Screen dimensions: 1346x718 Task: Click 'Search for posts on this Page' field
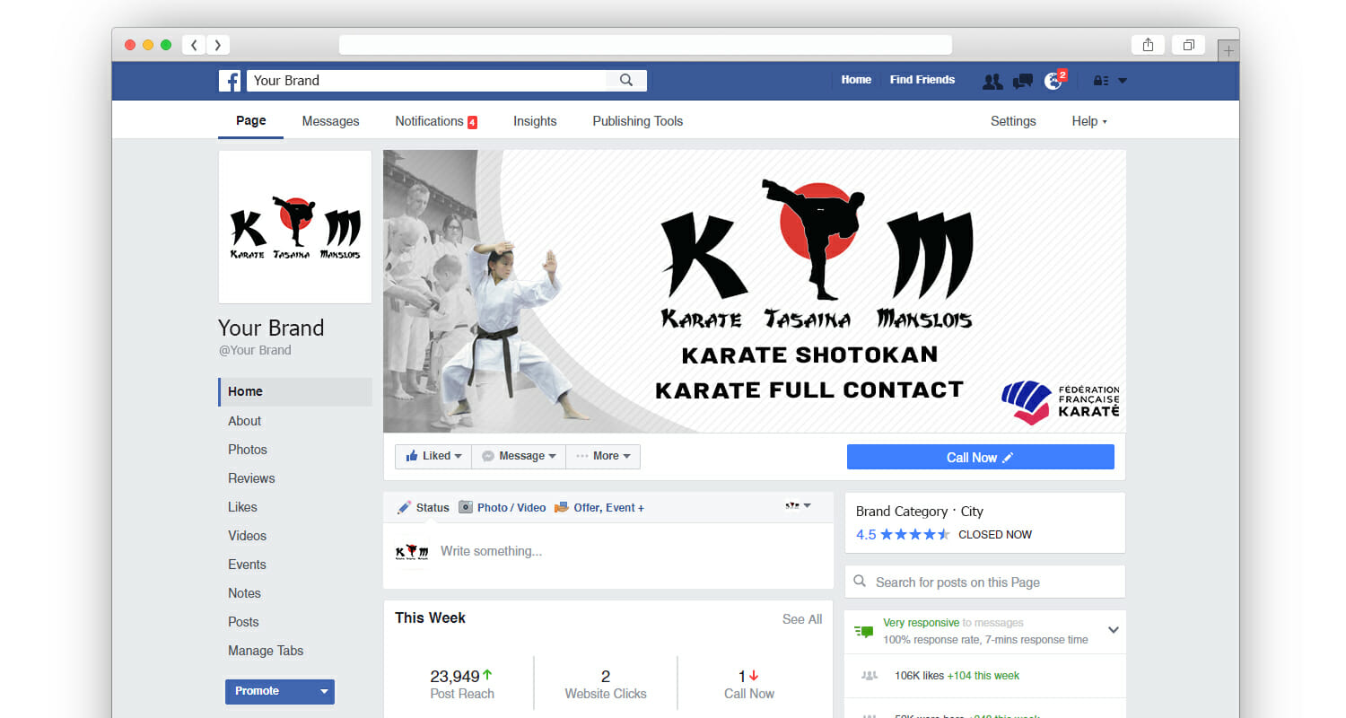click(x=985, y=582)
